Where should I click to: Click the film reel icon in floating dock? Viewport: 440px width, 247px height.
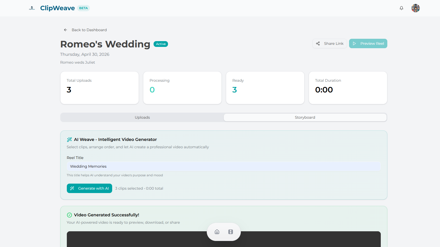pos(231,232)
